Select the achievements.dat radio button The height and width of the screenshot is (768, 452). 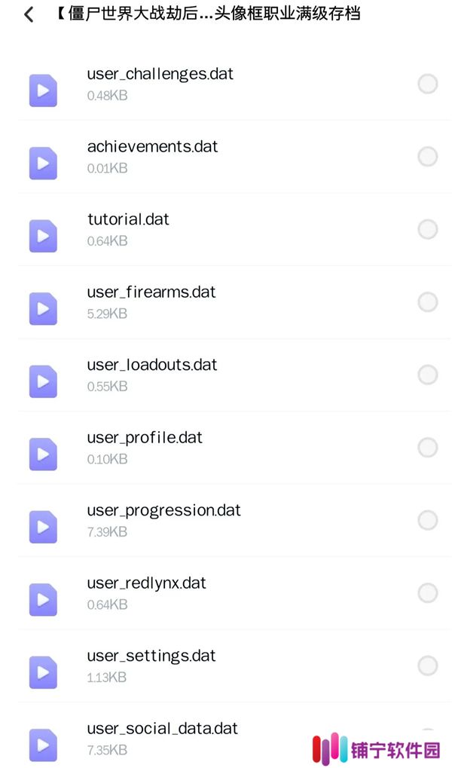coord(427,157)
